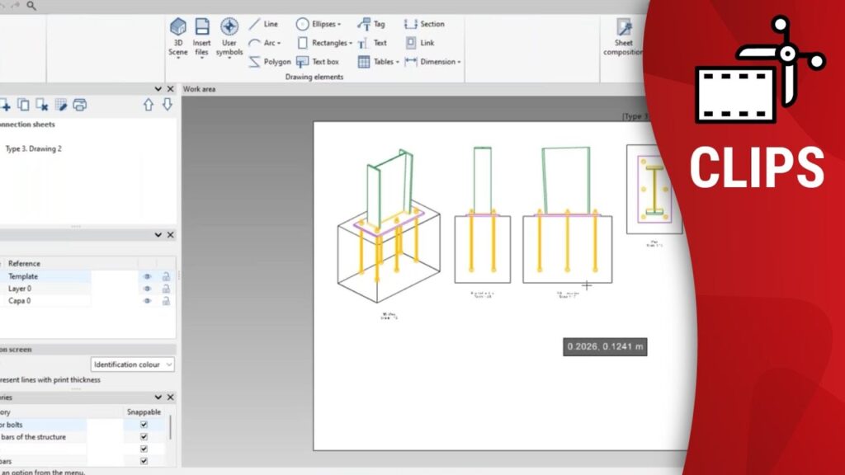The height and width of the screenshot is (475, 845).
Task: Click the Section tool button
Action: point(424,24)
